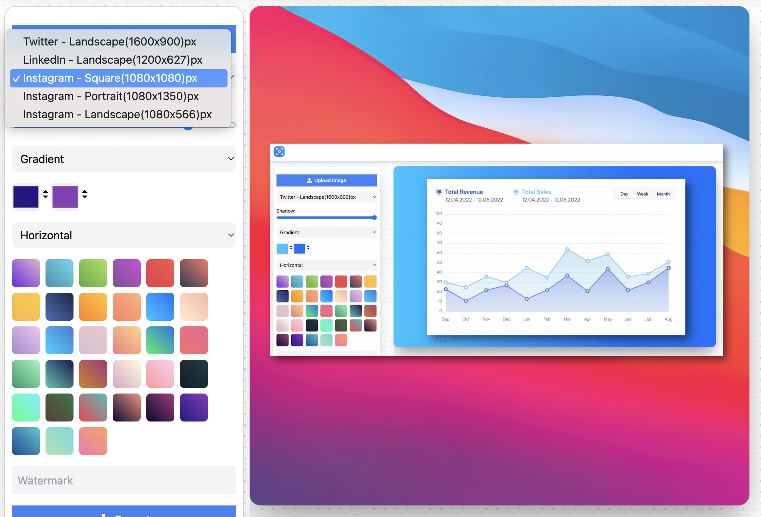The width and height of the screenshot is (761, 517).
Task: Select LinkedIn - Landscape(1200x627)px option
Action: pyautogui.click(x=119, y=60)
